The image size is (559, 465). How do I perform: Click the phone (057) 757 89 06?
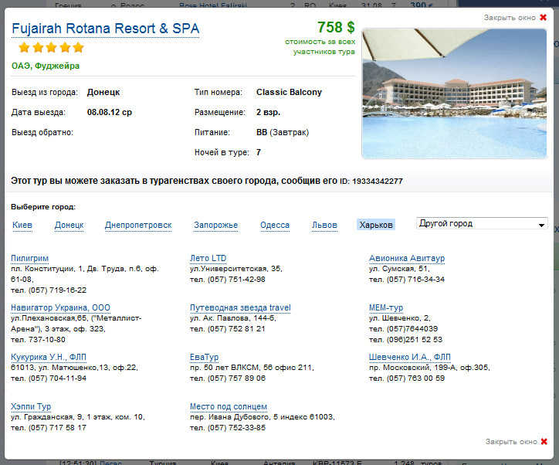click(237, 378)
